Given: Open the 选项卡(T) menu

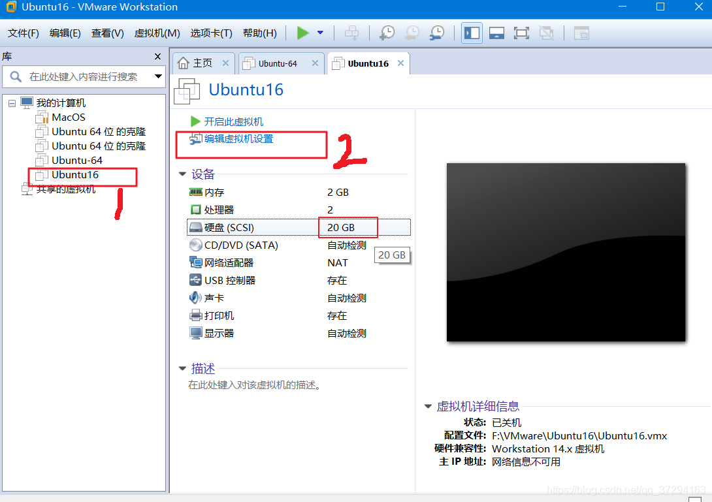Looking at the screenshot, I should click(x=211, y=33).
